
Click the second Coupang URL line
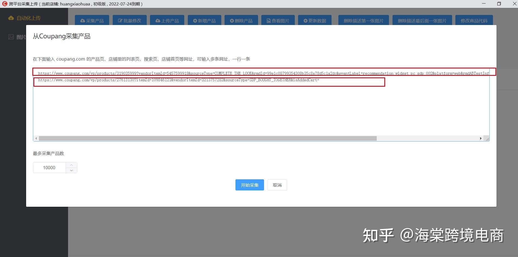[x=179, y=80]
